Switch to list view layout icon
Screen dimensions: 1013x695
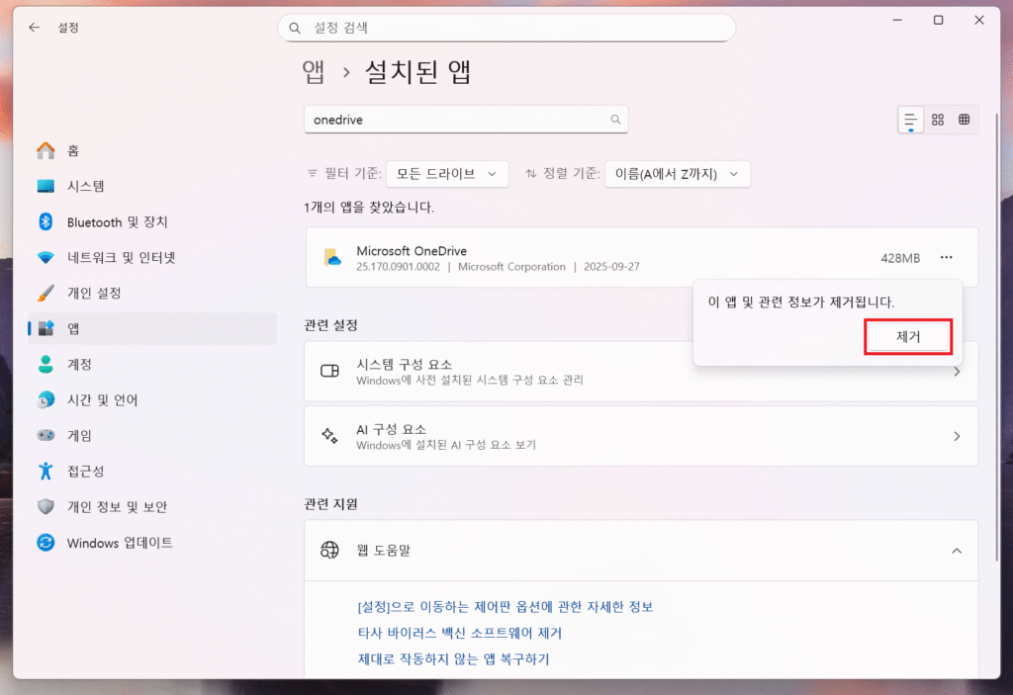point(911,120)
